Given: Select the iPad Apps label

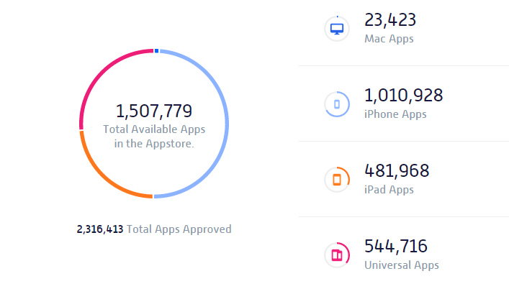Looking at the screenshot, I should pyautogui.click(x=390, y=191).
